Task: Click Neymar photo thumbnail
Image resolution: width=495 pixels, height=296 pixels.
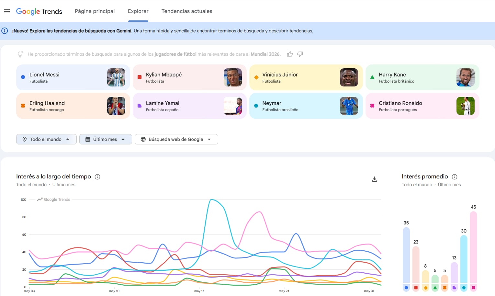Action: 349,106
